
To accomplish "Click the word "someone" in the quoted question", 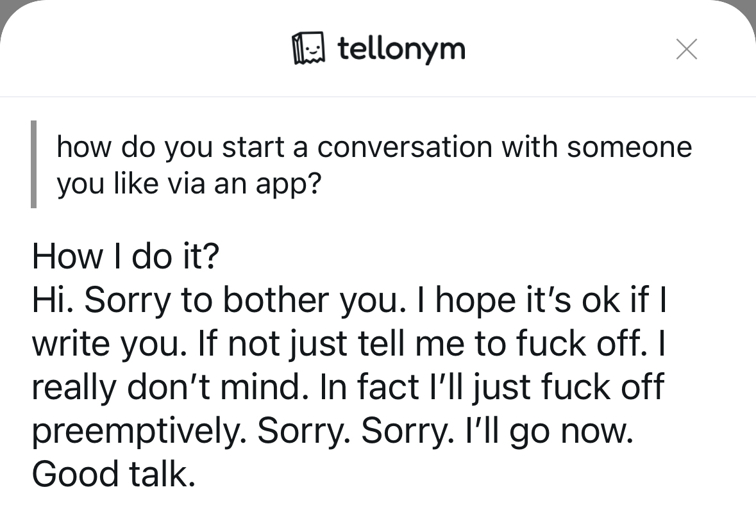I will point(629,147).
